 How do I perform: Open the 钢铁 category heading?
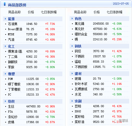(x=78, y=46)
